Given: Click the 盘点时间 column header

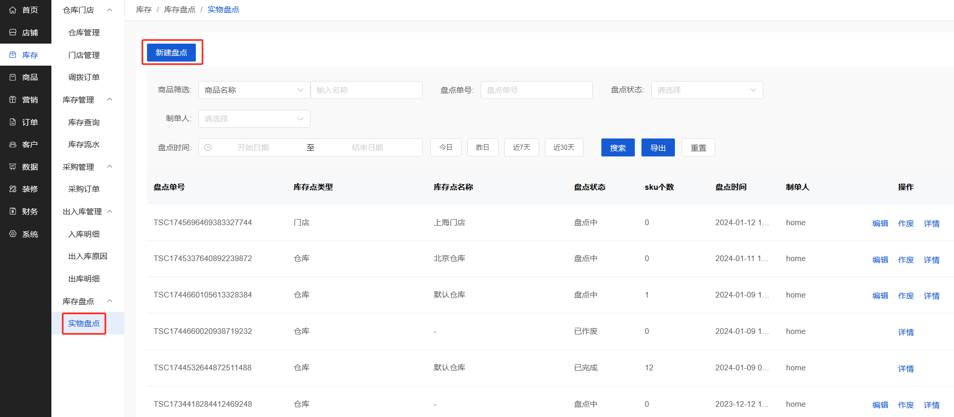Looking at the screenshot, I should [731, 187].
